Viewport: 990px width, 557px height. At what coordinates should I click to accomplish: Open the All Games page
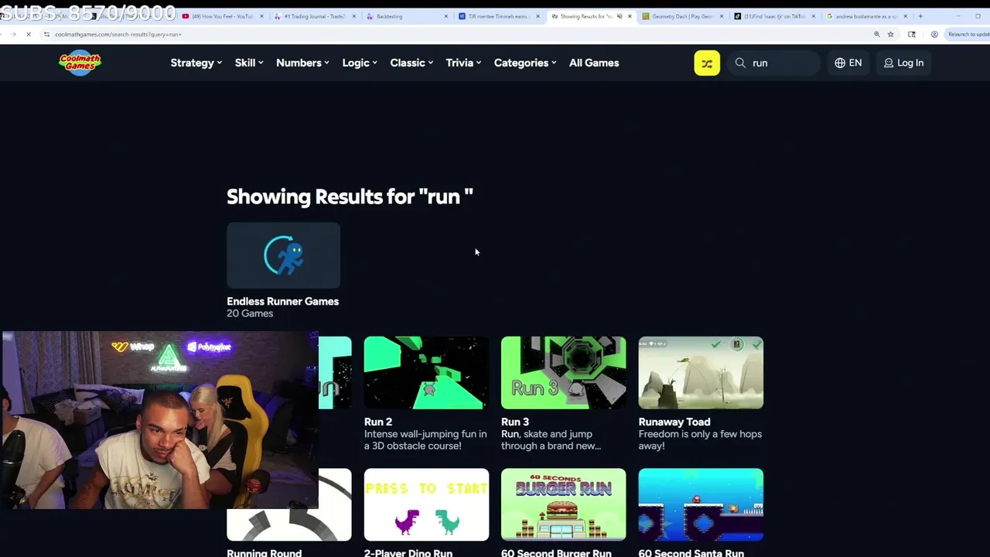pyautogui.click(x=594, y=63)
